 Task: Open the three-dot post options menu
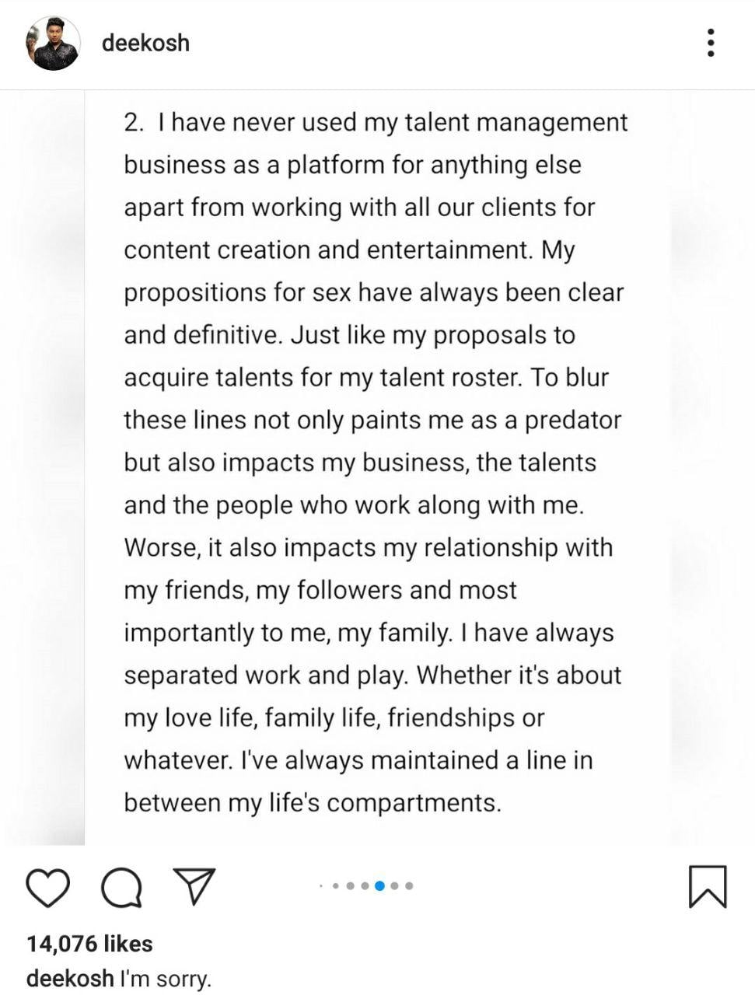(711, 43)
